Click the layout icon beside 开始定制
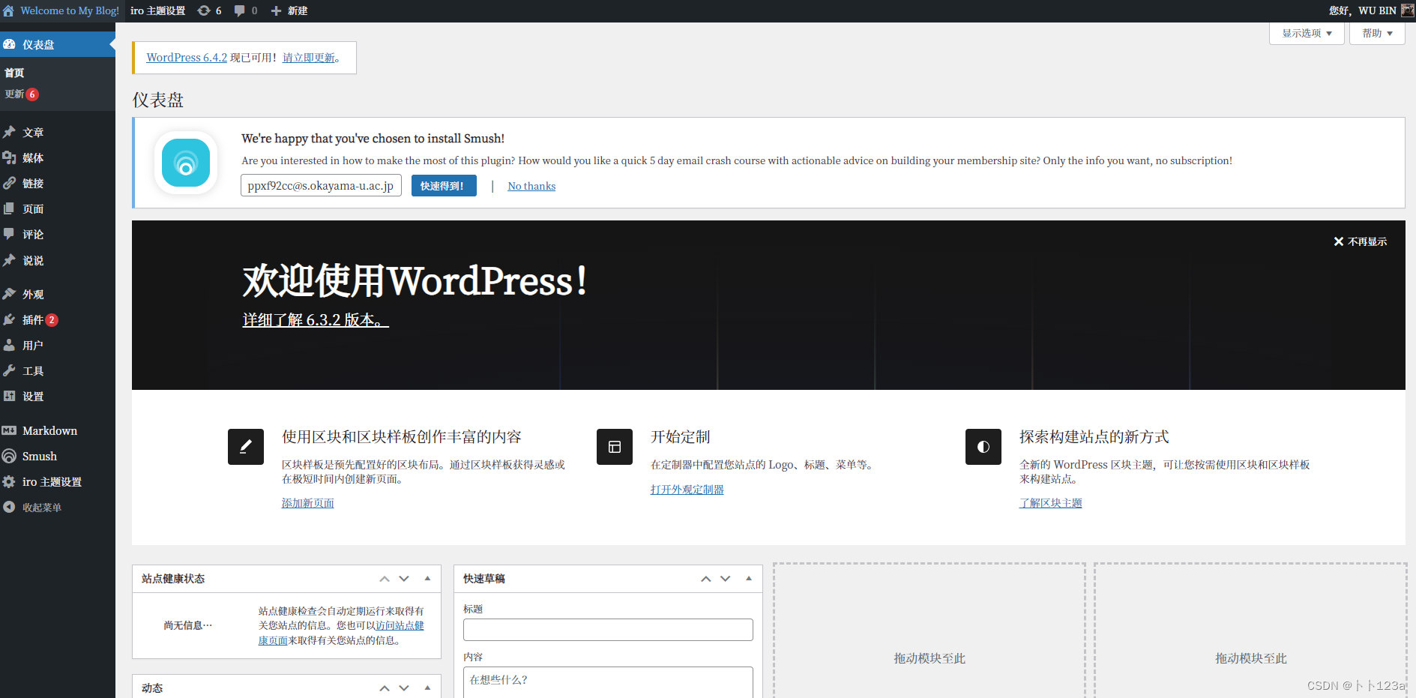Screen dimensions: 1416x698 (615, 447)
